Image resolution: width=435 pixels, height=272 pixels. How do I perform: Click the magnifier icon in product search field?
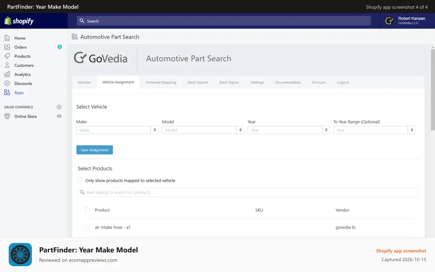coord(82,192)
